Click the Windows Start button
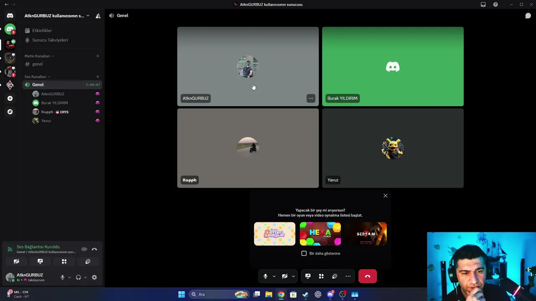The image size is (536, 301). tap(181, 294)
